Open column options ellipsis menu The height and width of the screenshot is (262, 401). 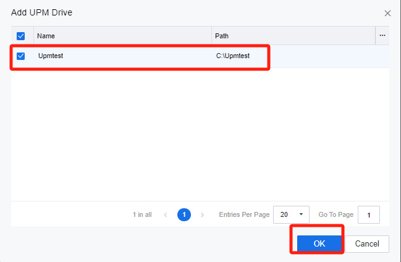pyautogui.click(x=382, y=36)
